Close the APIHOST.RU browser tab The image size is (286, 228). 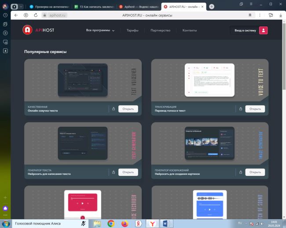coord(202,7)
